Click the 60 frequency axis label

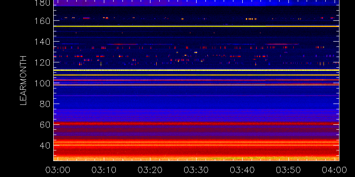click(x=45, y=125)
